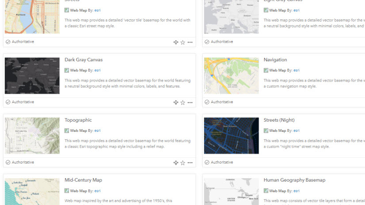Open esri owner link on Mid-Century Map
Screen dimensions: 365x205
pyautogui.click(x=98, y=191)
